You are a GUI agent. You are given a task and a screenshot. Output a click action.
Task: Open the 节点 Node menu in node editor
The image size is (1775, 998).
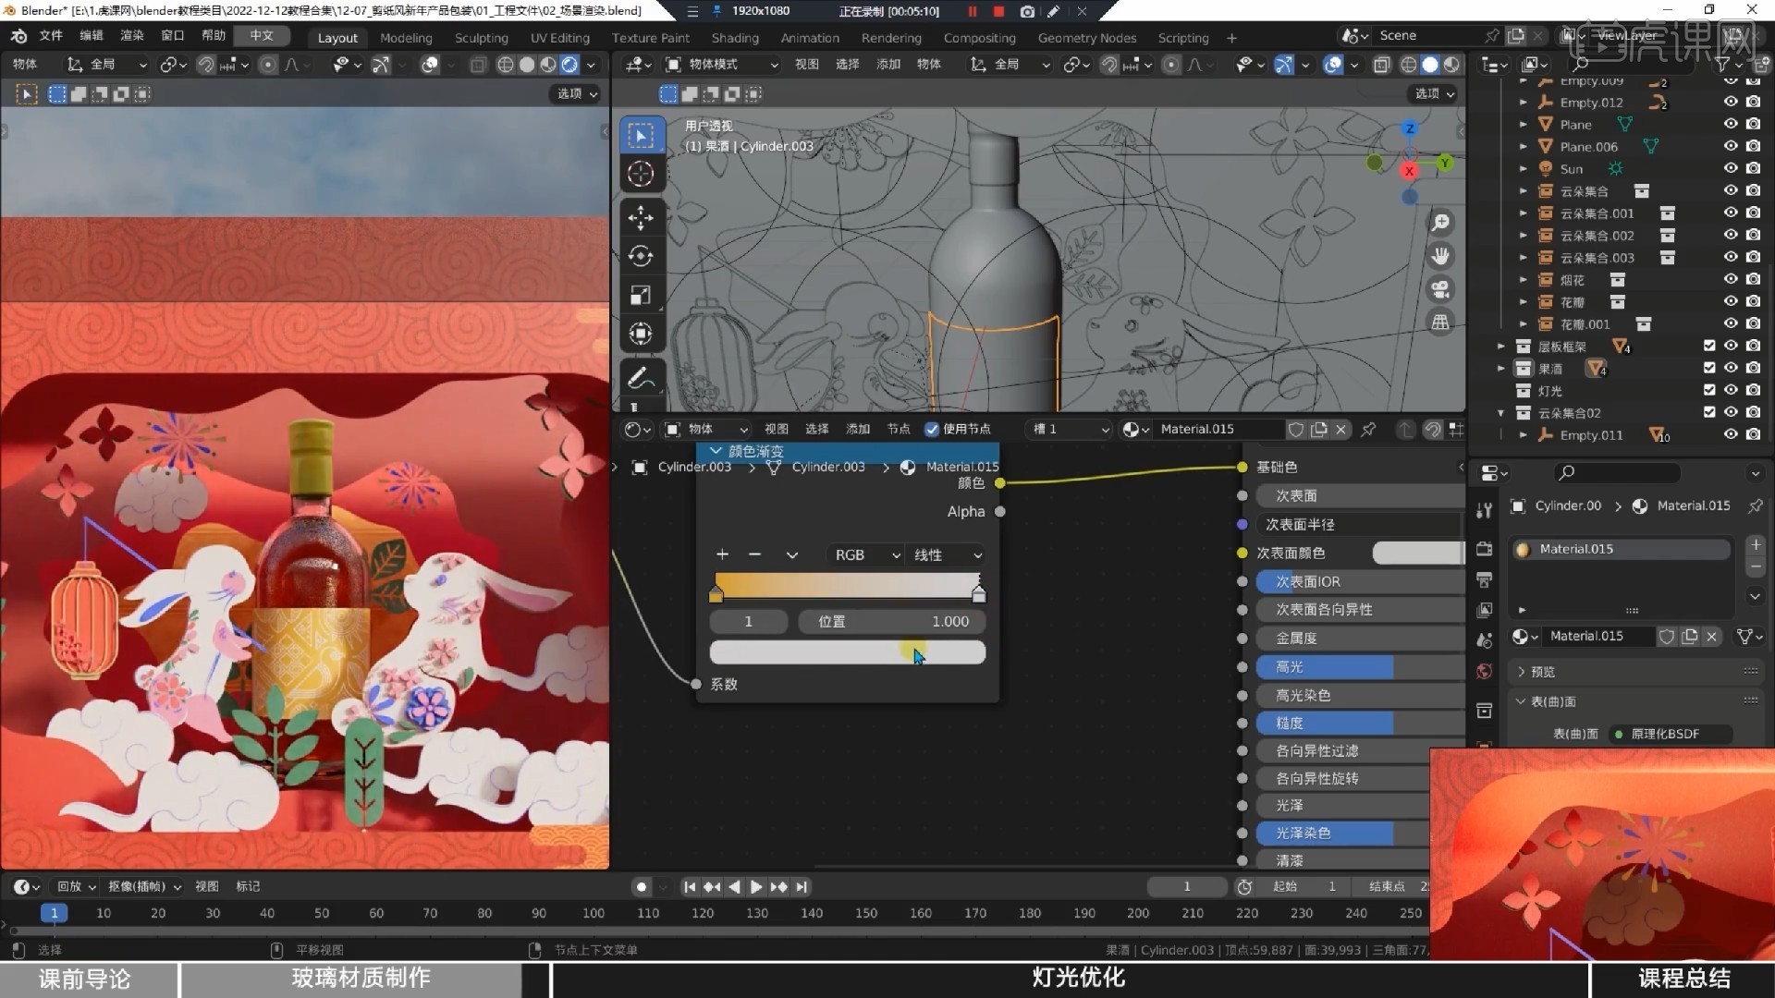899,429
